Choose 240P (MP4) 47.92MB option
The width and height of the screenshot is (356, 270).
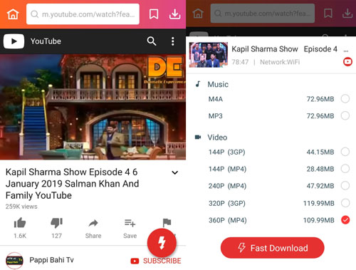coord(345,186)
